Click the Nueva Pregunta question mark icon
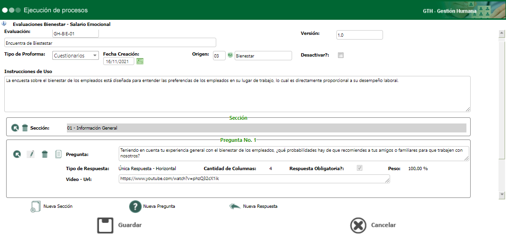 (x=136, y=206)
